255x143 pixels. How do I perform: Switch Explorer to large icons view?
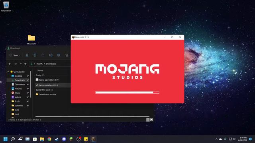click(151, 120)
